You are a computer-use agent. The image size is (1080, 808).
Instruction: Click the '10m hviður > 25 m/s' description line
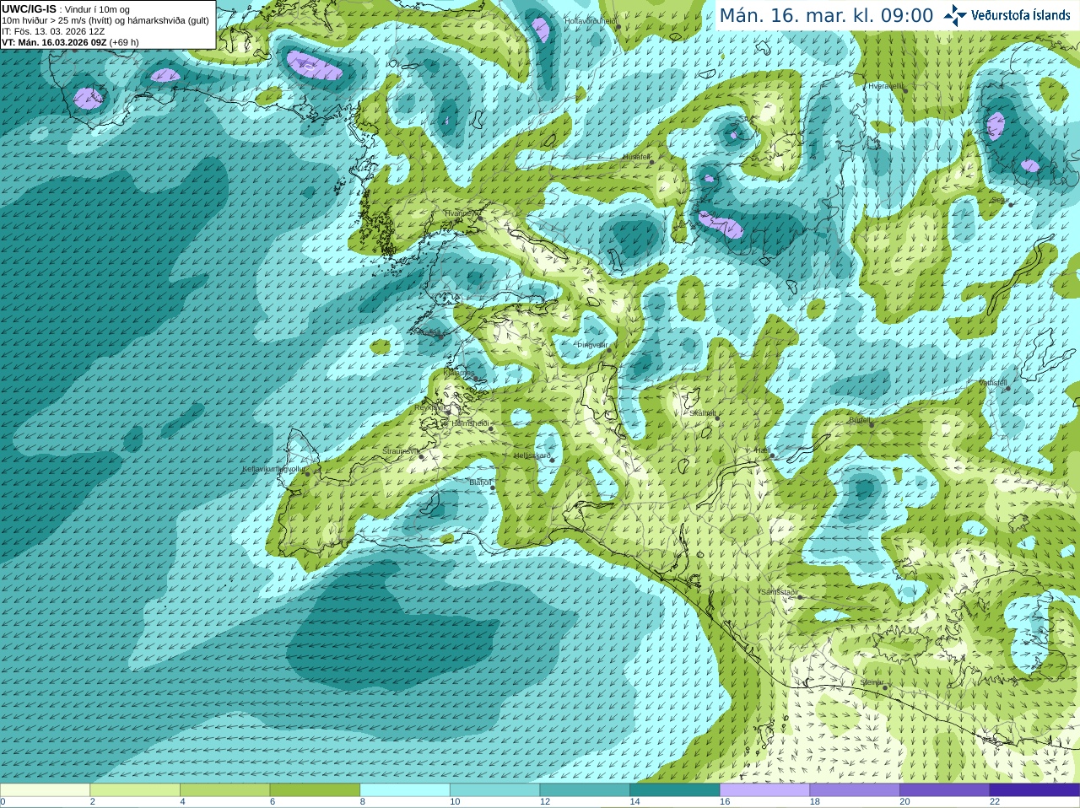[105, 20]
